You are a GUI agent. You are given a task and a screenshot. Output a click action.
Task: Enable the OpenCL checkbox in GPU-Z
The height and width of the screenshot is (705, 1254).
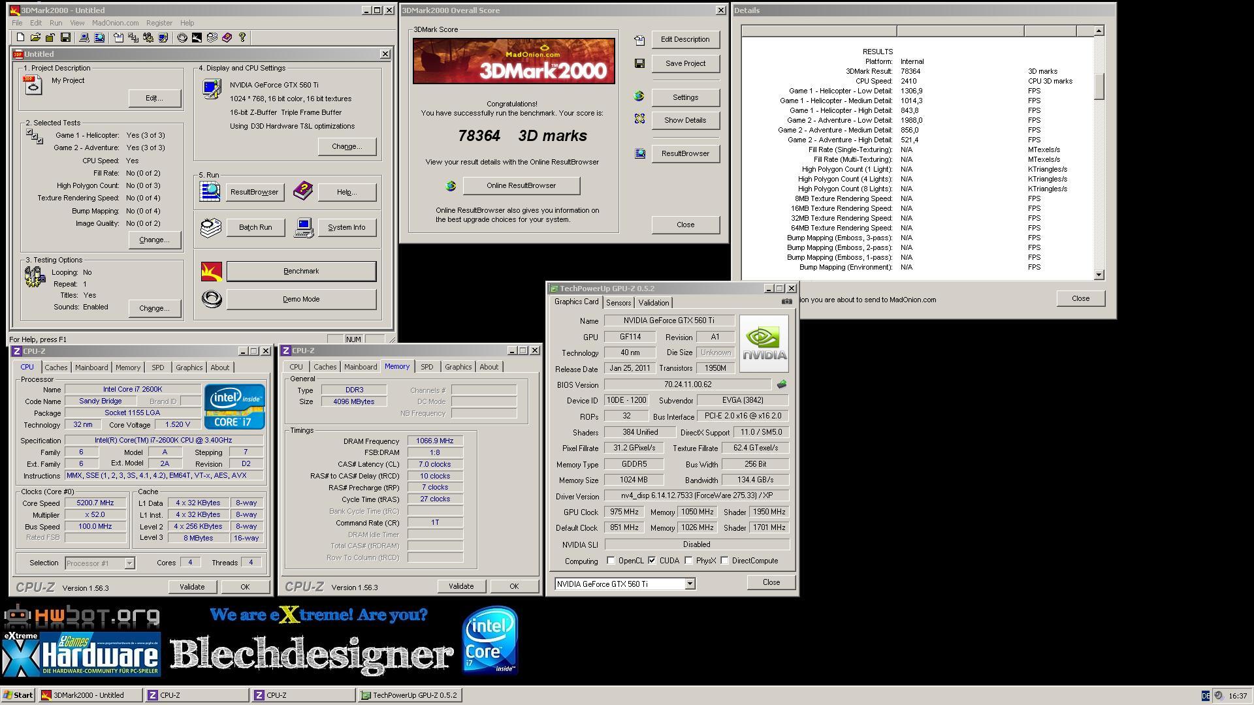611,561
